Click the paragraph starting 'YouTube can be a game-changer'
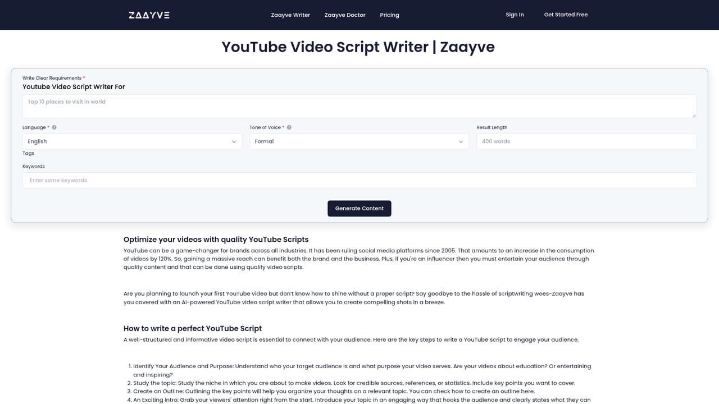This screenshot has width=719, height=404. tap(359, 259)
